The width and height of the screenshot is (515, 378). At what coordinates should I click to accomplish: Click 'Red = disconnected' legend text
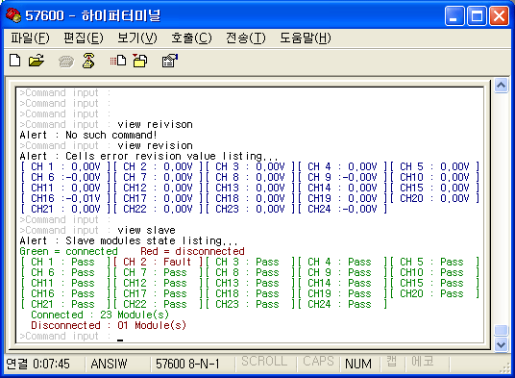click(x=192, y=251)
